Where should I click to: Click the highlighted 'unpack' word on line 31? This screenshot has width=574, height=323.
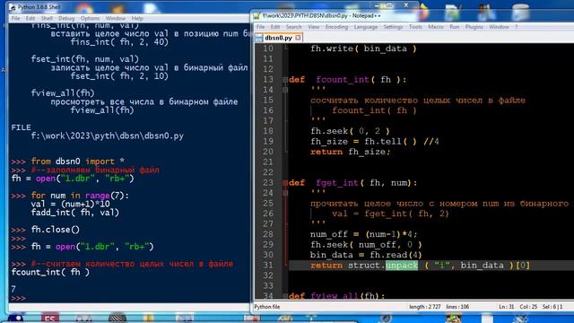pyautogui.click(x=402, y=266)
